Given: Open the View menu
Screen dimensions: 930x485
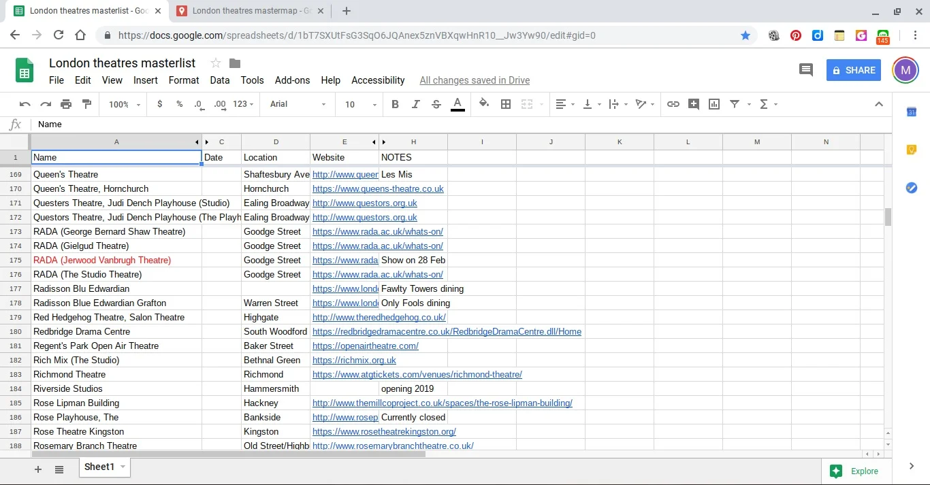Looking at the screenshot, I should [x=112, y=80].
